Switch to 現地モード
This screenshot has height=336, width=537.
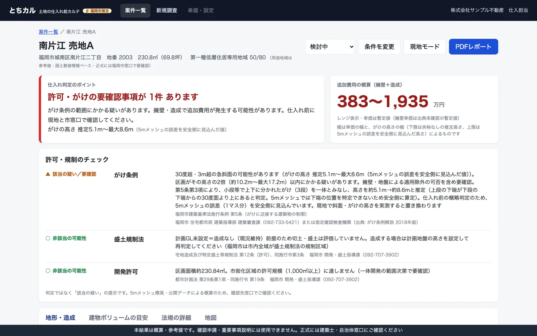pyautogui.click(x=425, y=47)
